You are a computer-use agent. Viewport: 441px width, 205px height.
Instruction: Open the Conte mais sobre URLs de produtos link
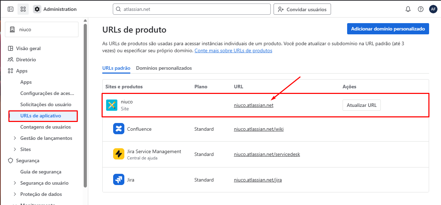[x=233, y=50]
